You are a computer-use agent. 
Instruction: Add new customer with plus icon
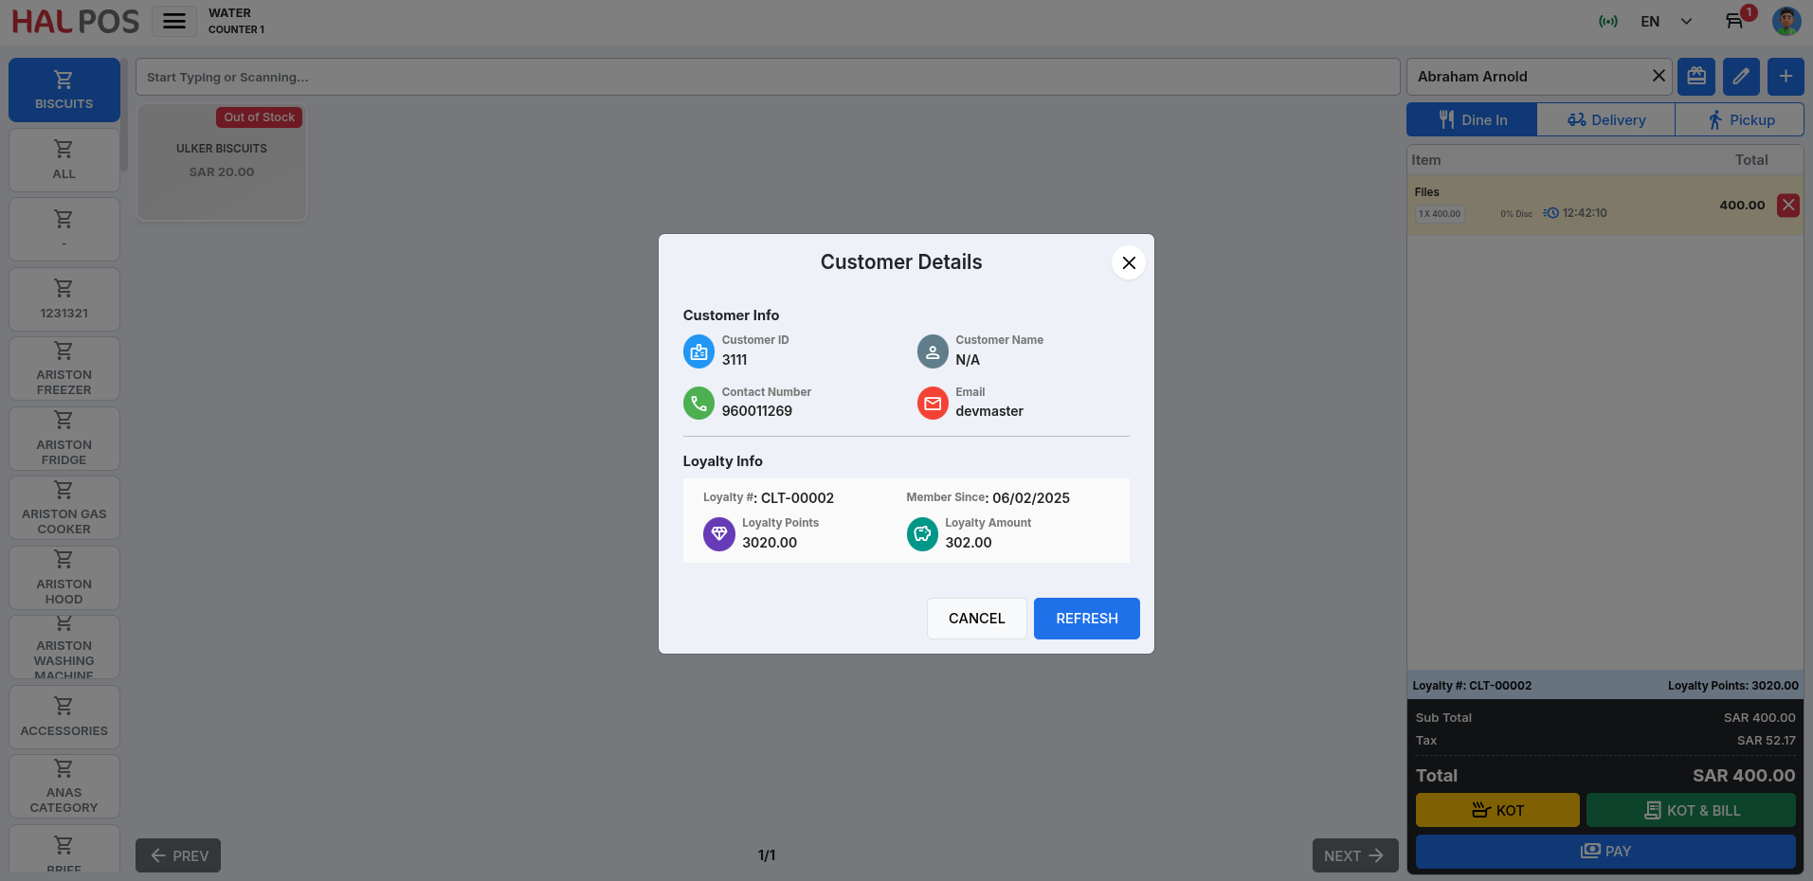[x=1786, y=77]
